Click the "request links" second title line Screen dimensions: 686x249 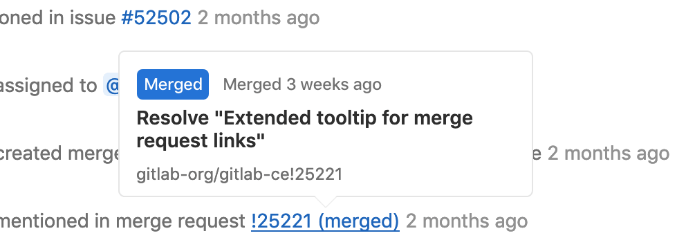(x=201, y=141)
